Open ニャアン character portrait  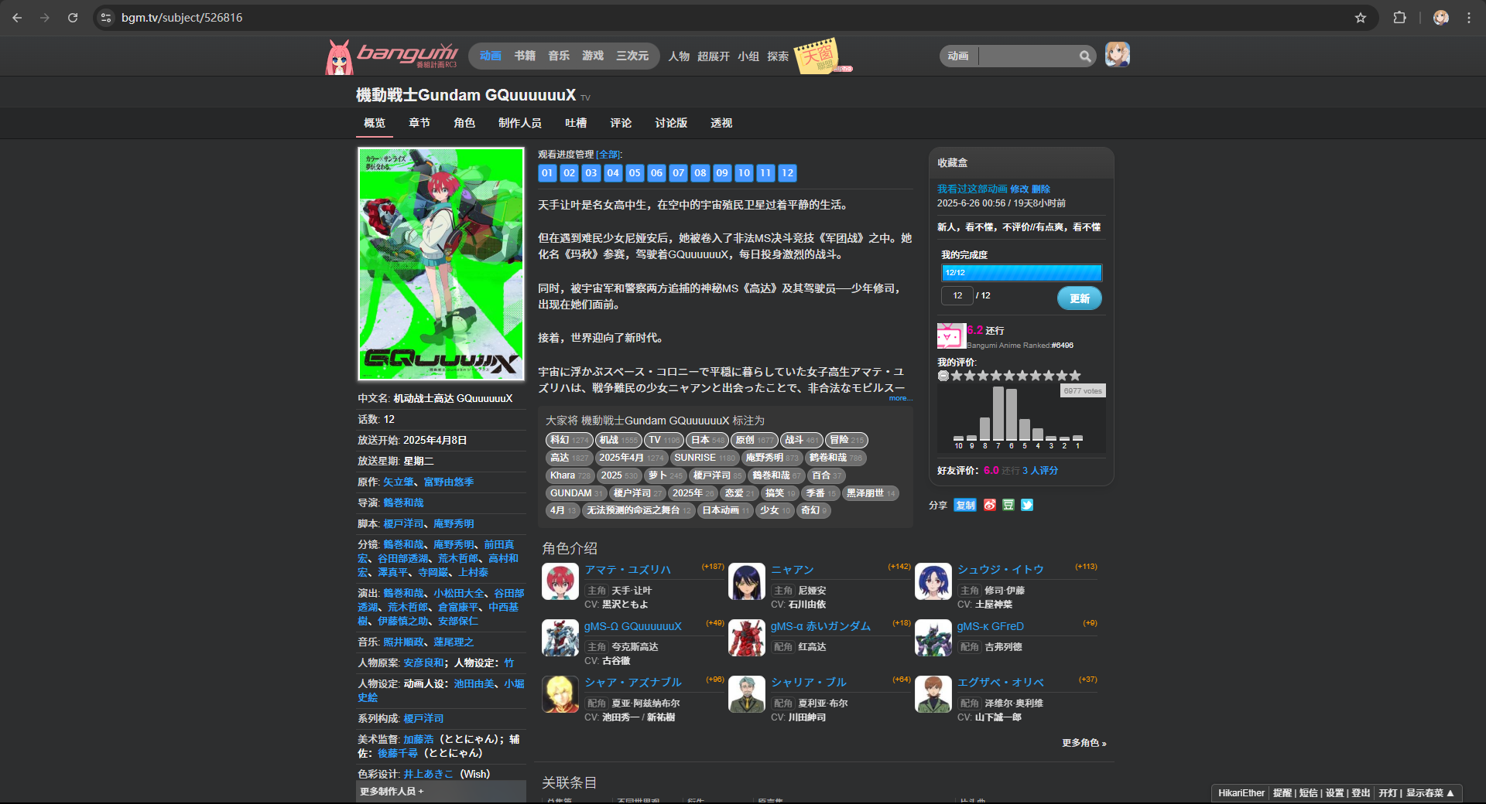coord(747,582)
